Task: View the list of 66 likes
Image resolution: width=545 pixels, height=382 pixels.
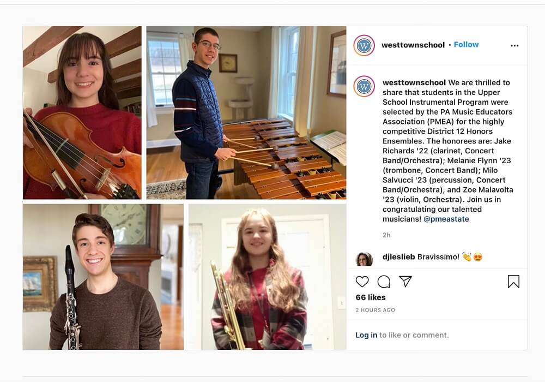Action: [x=371, y=297]
